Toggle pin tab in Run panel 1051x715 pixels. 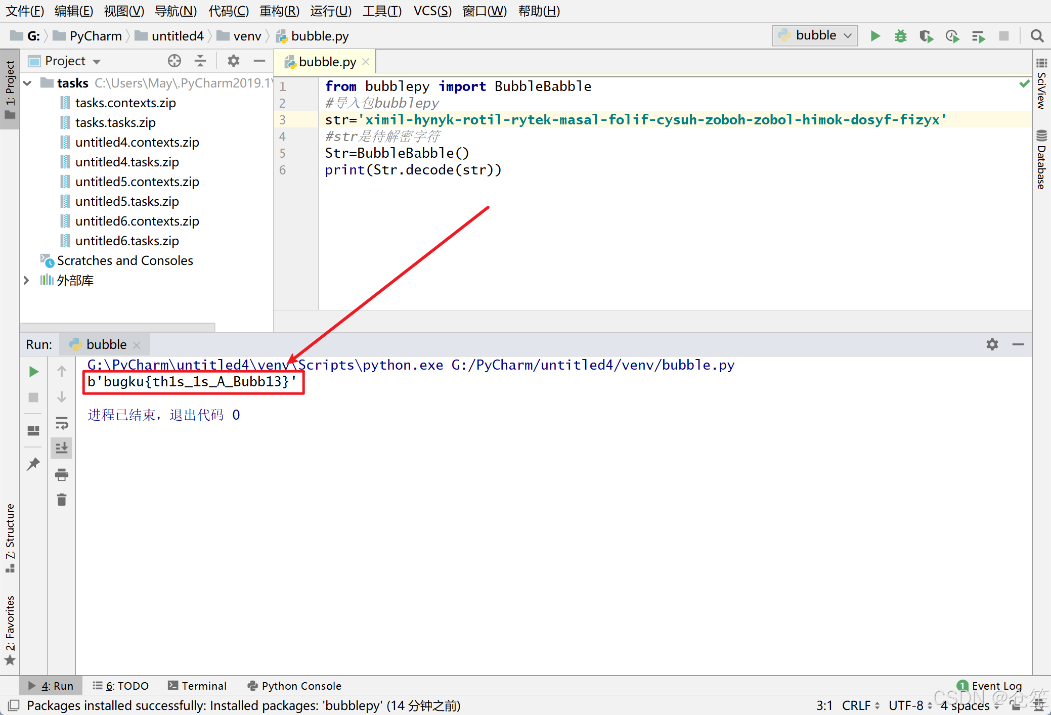click(33, 463)
